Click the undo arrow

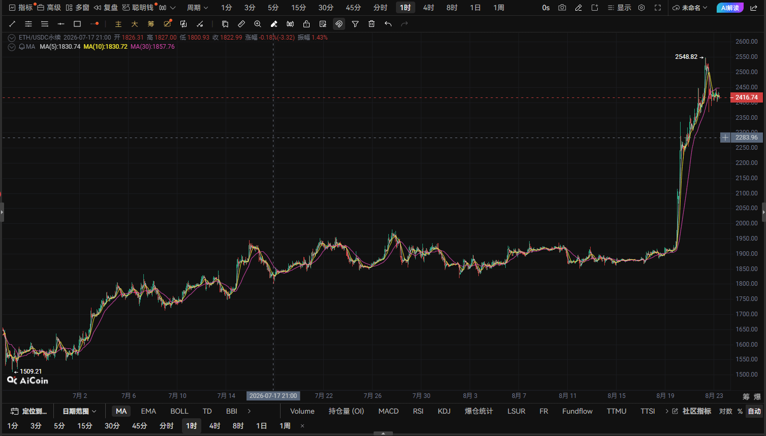tap(388, 24)
